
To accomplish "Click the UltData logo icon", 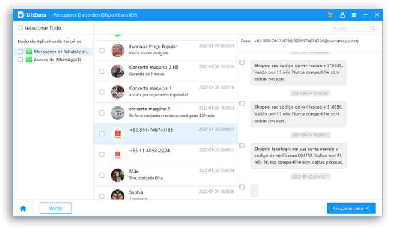I will tap(21, 15).
